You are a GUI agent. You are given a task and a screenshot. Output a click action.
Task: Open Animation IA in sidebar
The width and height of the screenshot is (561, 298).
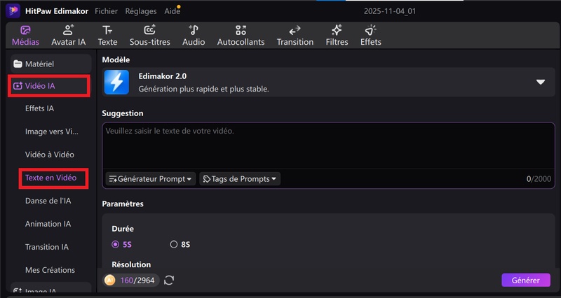click(48, 224)
